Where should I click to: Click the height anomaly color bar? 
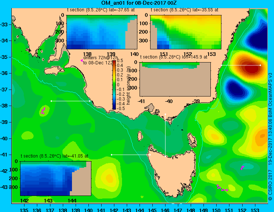coord(114,85)
